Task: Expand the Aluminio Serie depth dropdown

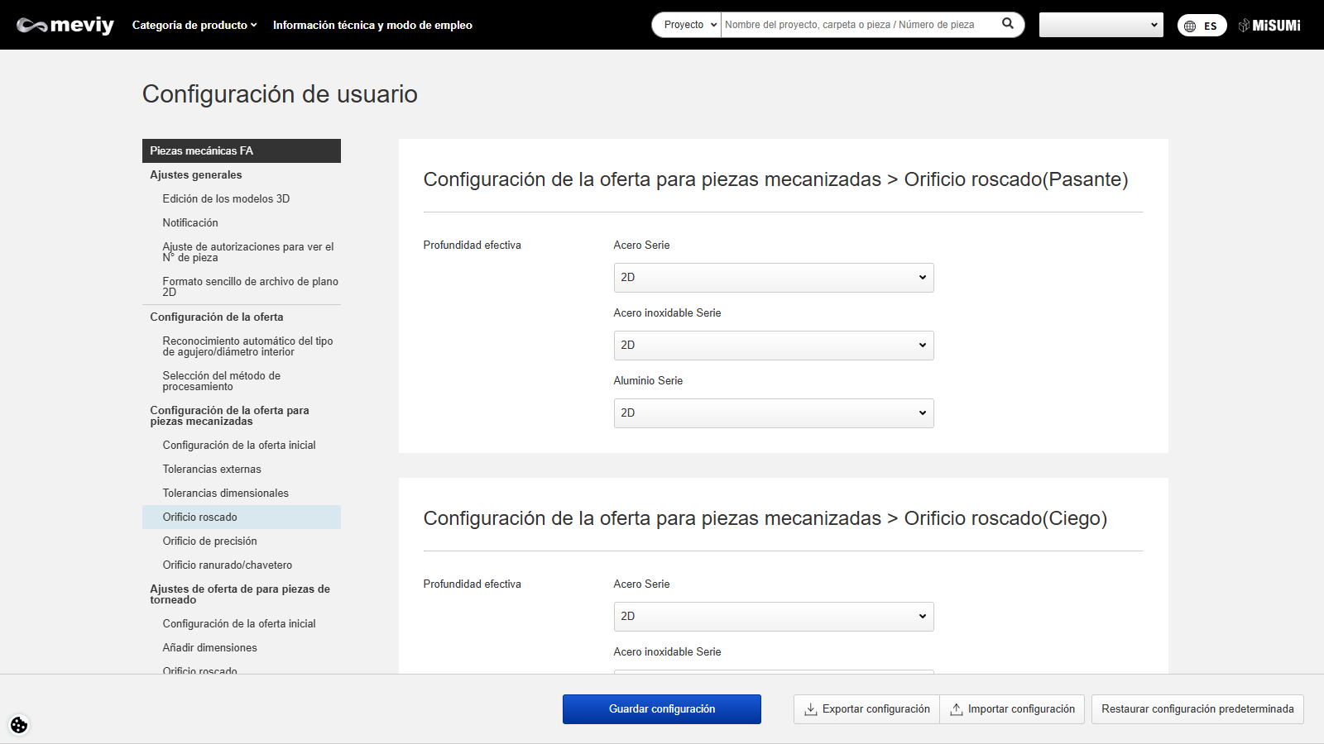Action: coord(773,413)
